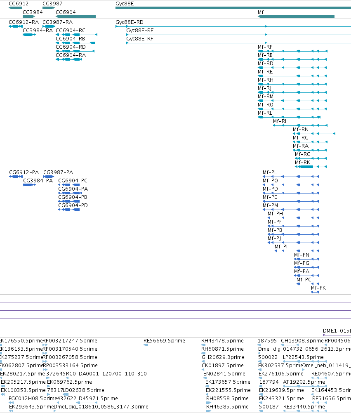
Task: Select transcript Mf-RE
Action: [265, 72]
